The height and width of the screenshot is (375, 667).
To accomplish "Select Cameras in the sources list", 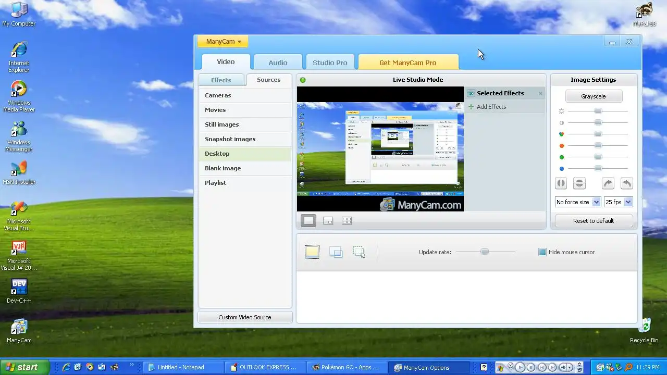I will pyautogui.click(x=245, y=95).
